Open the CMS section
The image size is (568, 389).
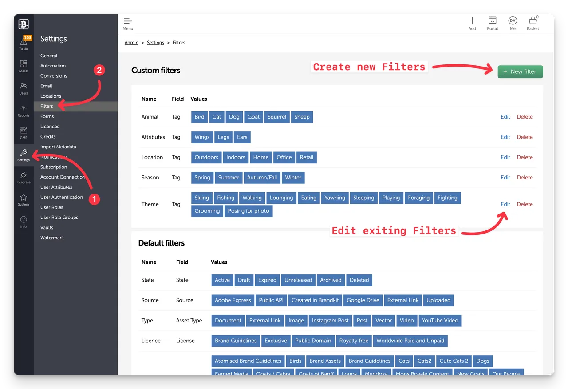click(24, 133)
